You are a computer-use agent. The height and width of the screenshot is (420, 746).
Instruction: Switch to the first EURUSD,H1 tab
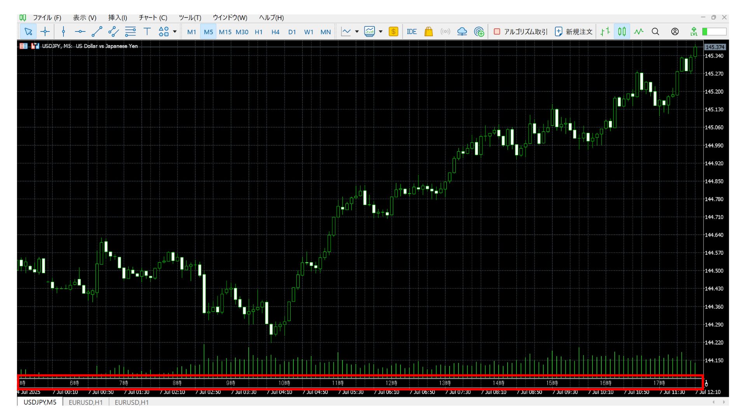85,402
